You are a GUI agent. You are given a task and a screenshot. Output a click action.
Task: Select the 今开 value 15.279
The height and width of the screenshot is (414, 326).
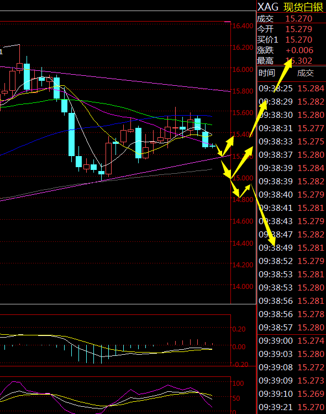point(298,29)
